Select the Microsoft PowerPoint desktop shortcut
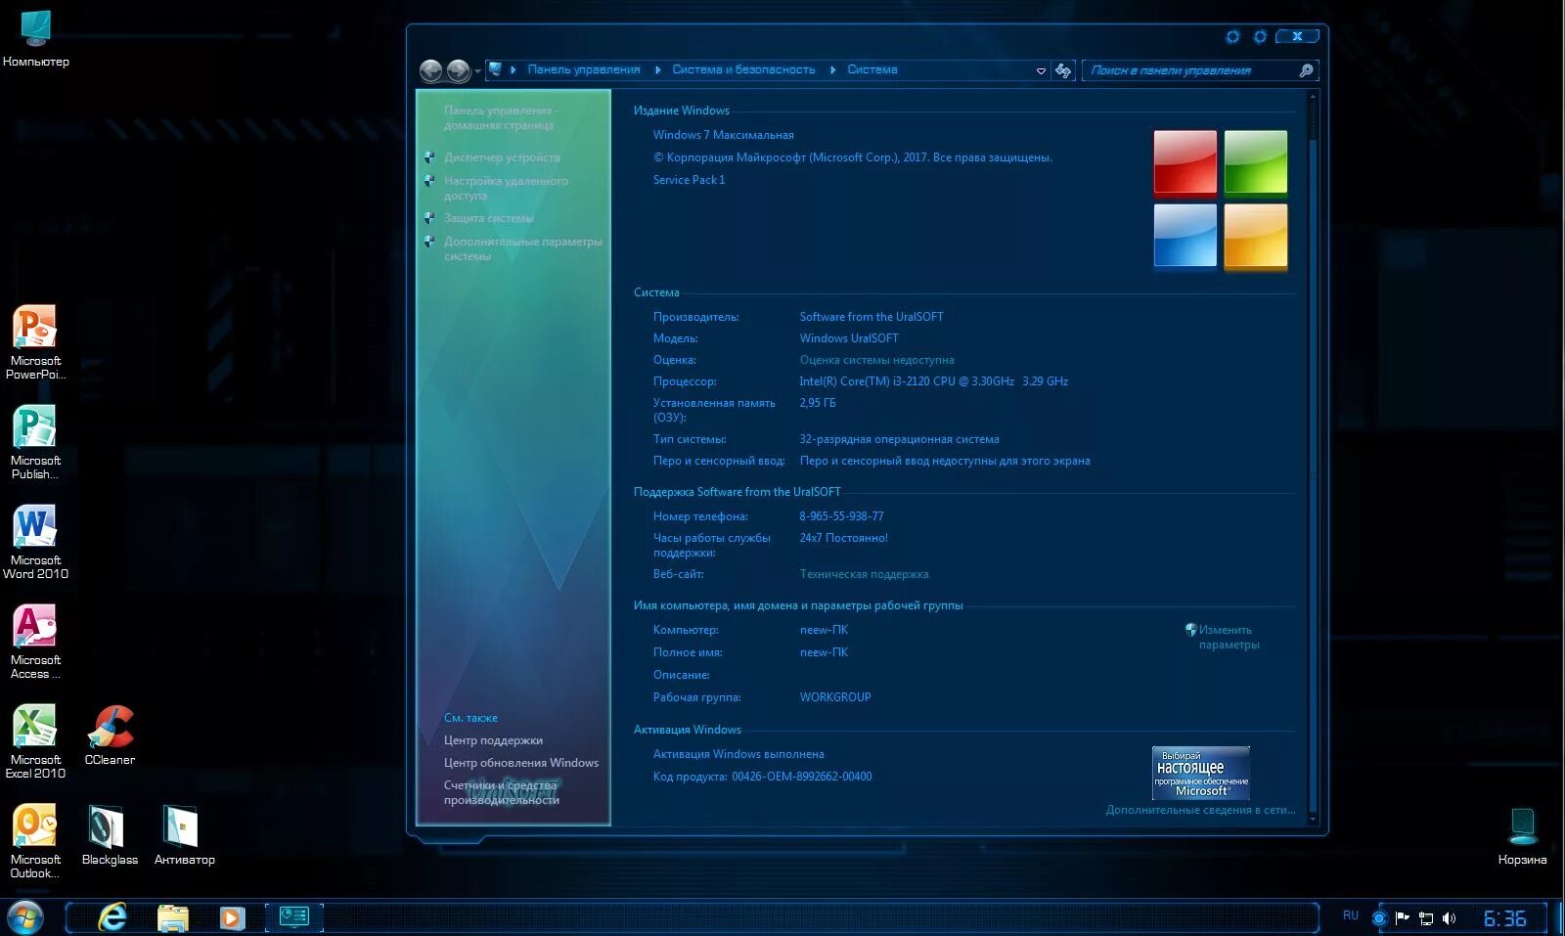1565x936 pixels. [x=35, y=341]
